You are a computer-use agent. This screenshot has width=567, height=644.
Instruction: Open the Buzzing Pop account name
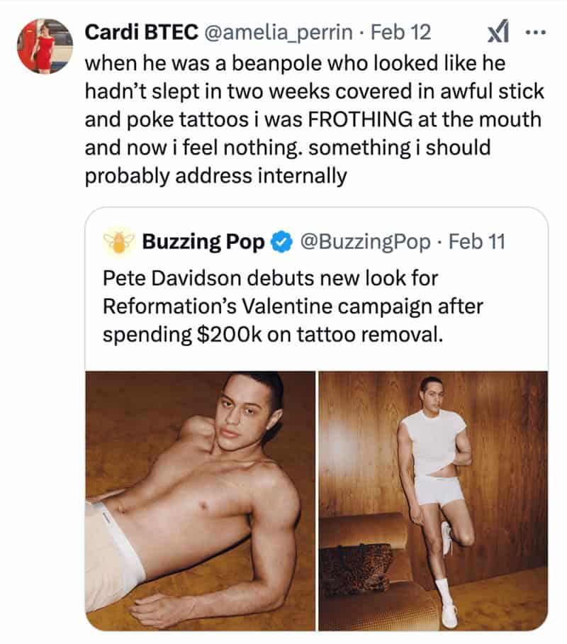tap(203, 242)
